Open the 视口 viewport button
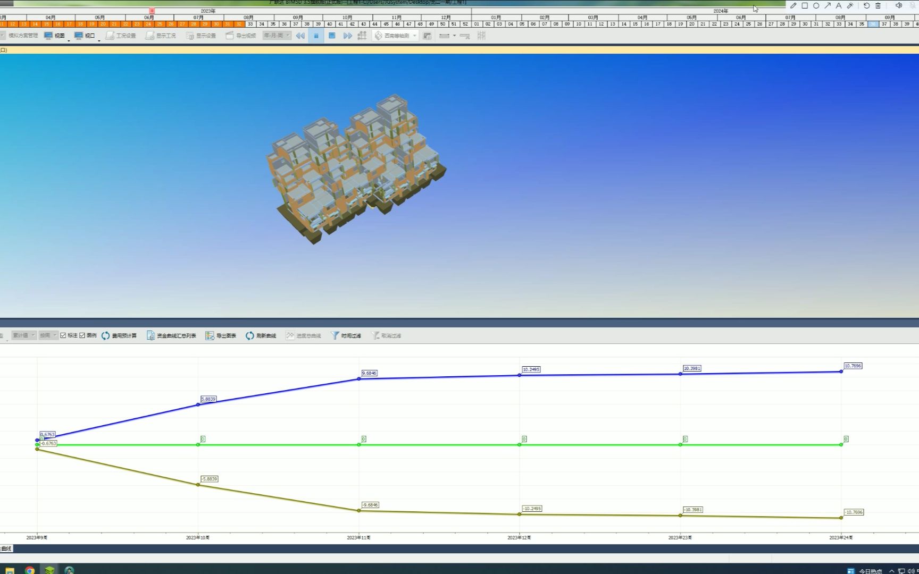The width and height of the screenshot is (919, 574). pyautogui.click(x=85, y=36)
